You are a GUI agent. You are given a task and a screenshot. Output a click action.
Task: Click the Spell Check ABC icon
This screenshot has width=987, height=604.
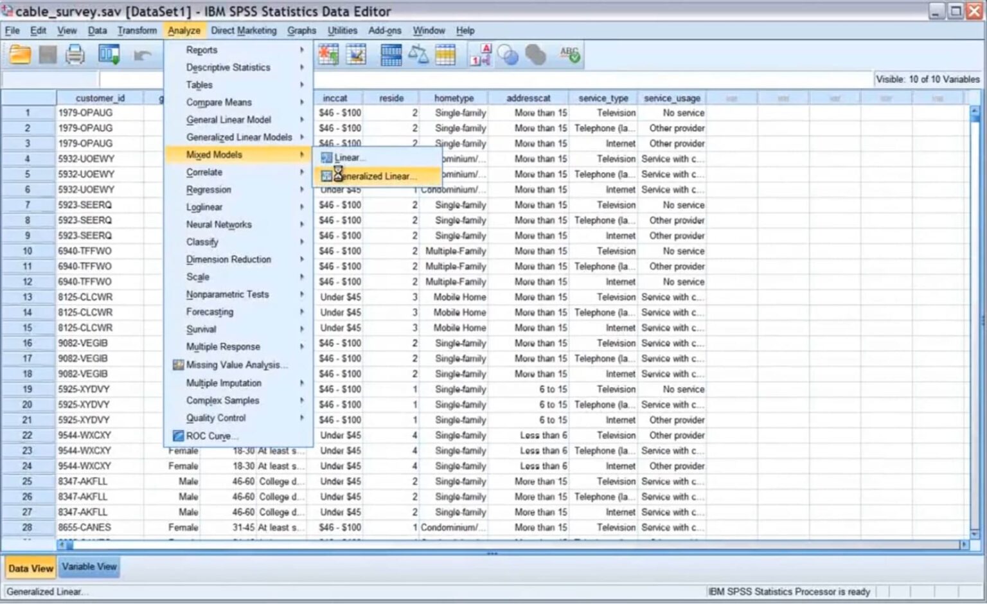coord(569,55)
